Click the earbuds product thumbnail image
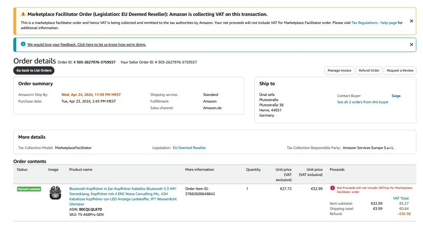The height and width of the screenshot is (225, 423). click(x=55, y=194)
